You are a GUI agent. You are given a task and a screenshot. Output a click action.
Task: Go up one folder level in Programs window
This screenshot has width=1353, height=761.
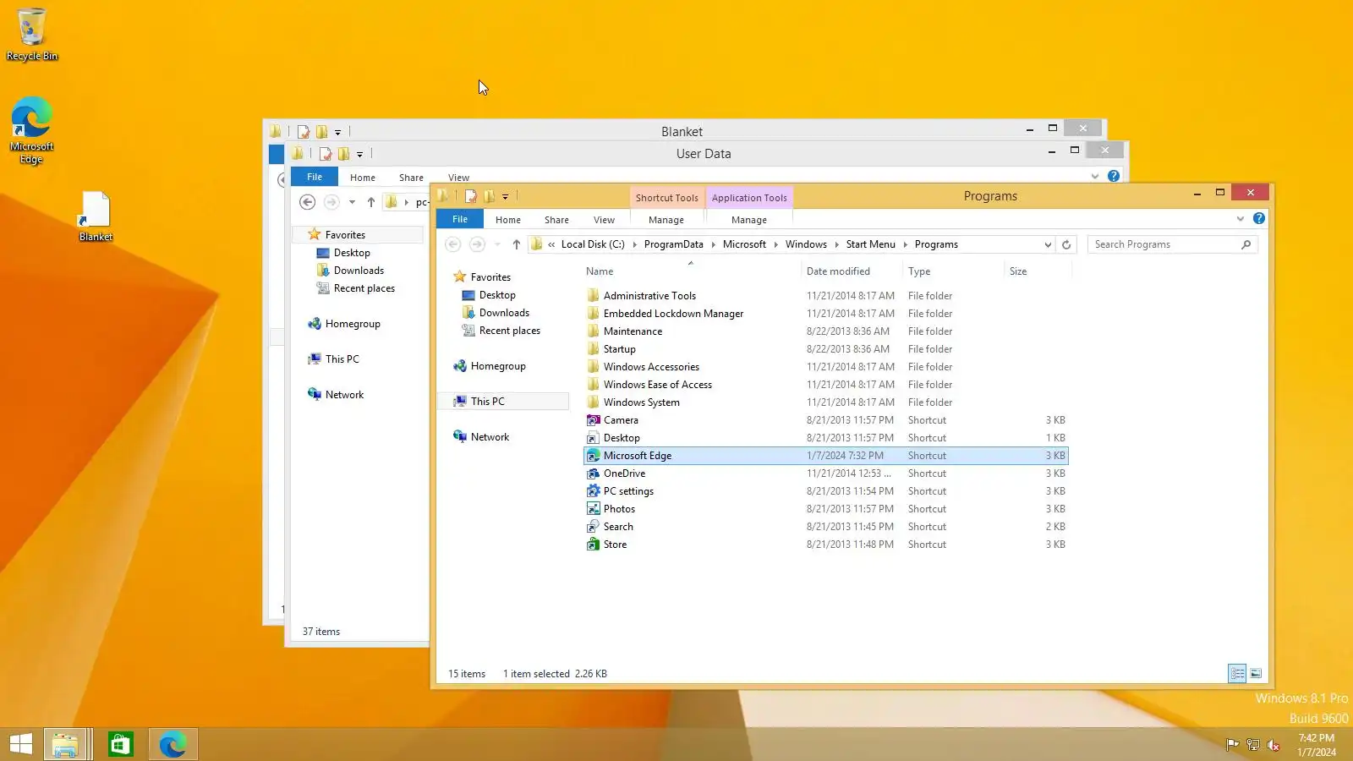click(516, 244)
